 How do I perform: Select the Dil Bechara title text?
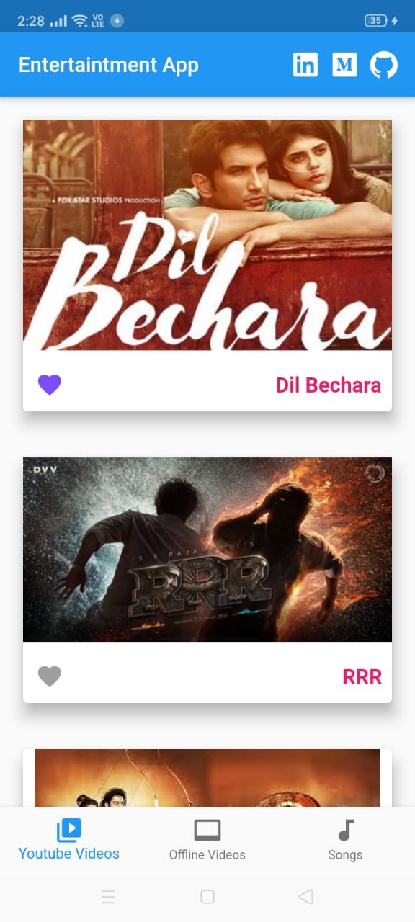click(x=329, y=385)
